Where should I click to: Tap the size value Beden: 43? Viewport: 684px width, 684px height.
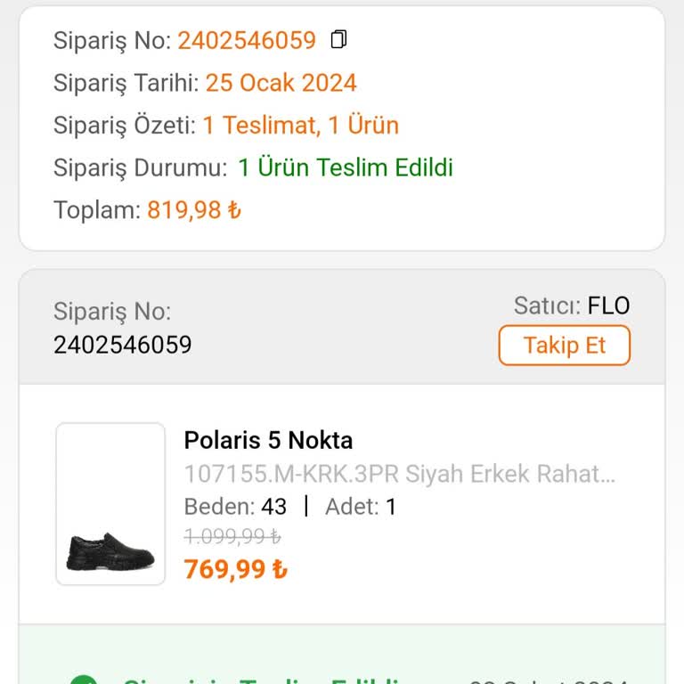coord(235,507)
